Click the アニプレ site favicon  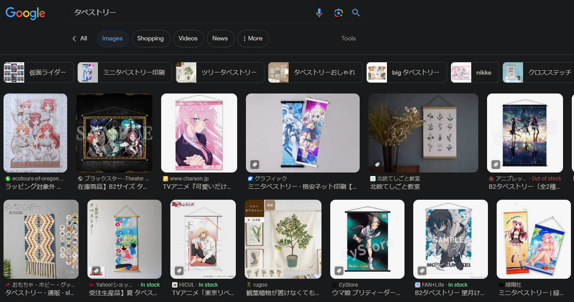(x=491, y=179)
